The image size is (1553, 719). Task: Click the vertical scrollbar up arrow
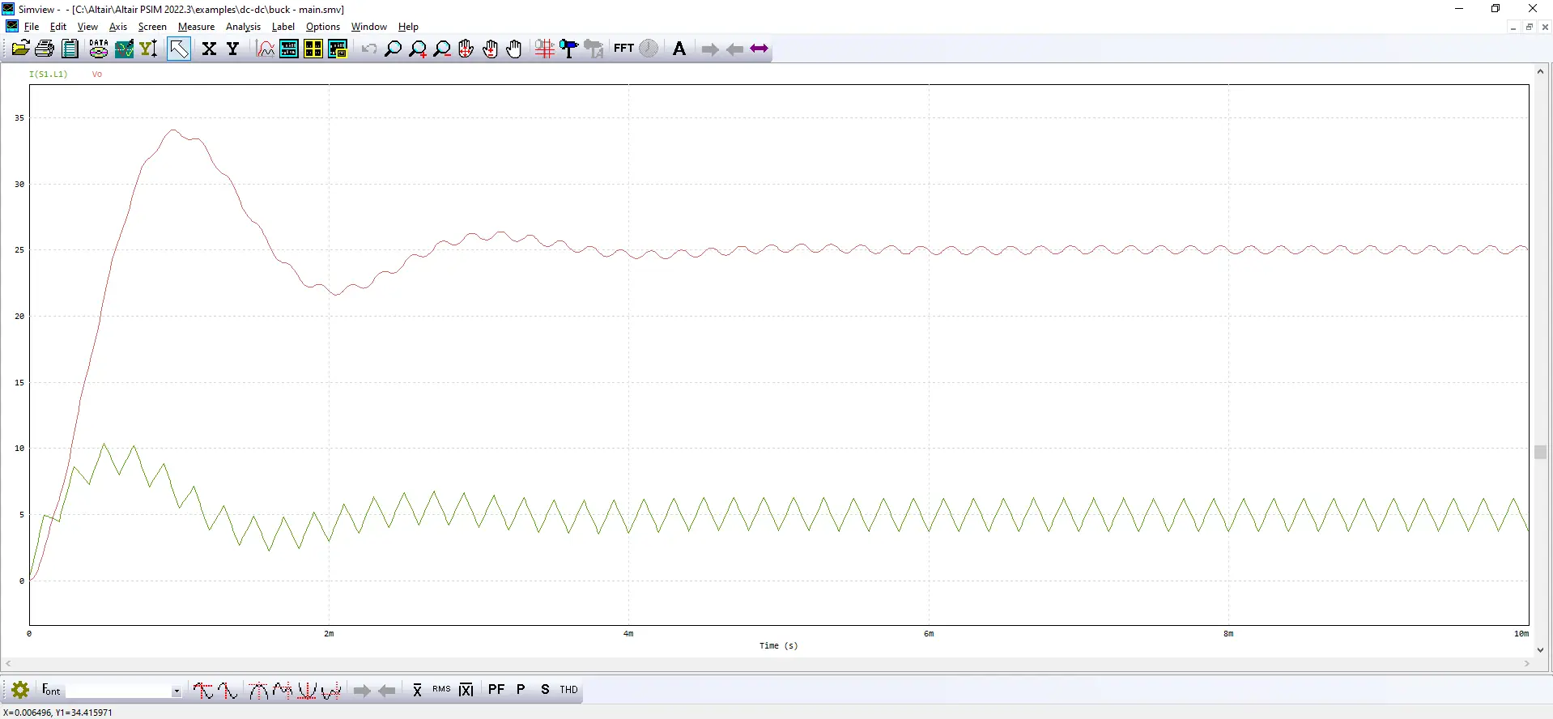1540,72
